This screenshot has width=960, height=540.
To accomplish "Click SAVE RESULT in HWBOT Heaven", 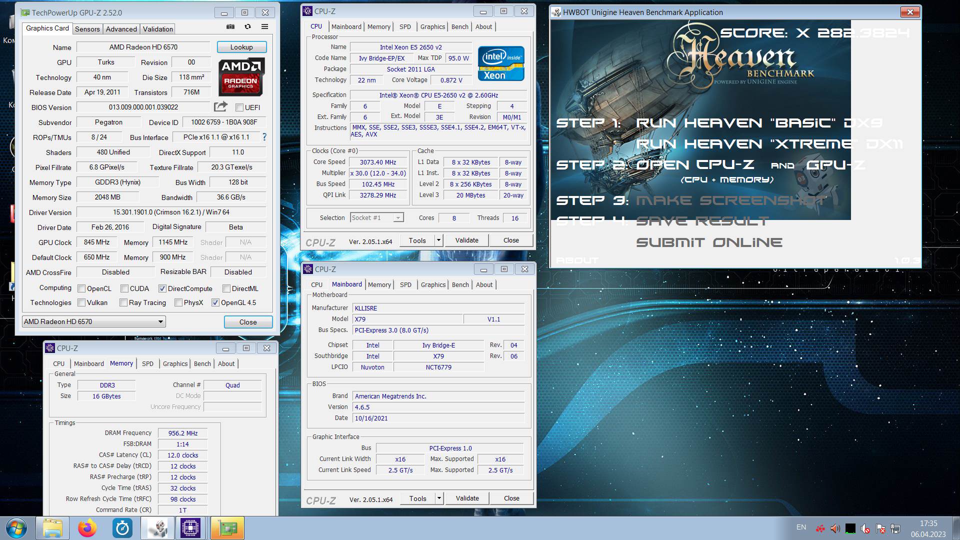I will 702,221.
